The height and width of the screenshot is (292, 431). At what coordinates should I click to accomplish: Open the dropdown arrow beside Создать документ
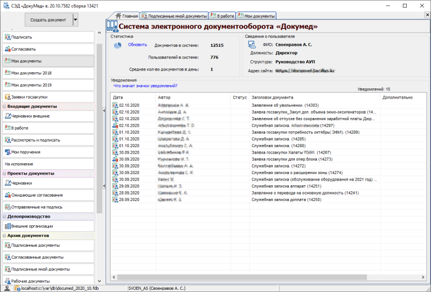pyautogui.click(x=75, y=20)
